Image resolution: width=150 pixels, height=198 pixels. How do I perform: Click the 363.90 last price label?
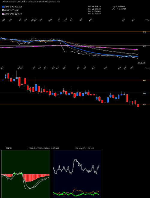click(x=142, y=63)
